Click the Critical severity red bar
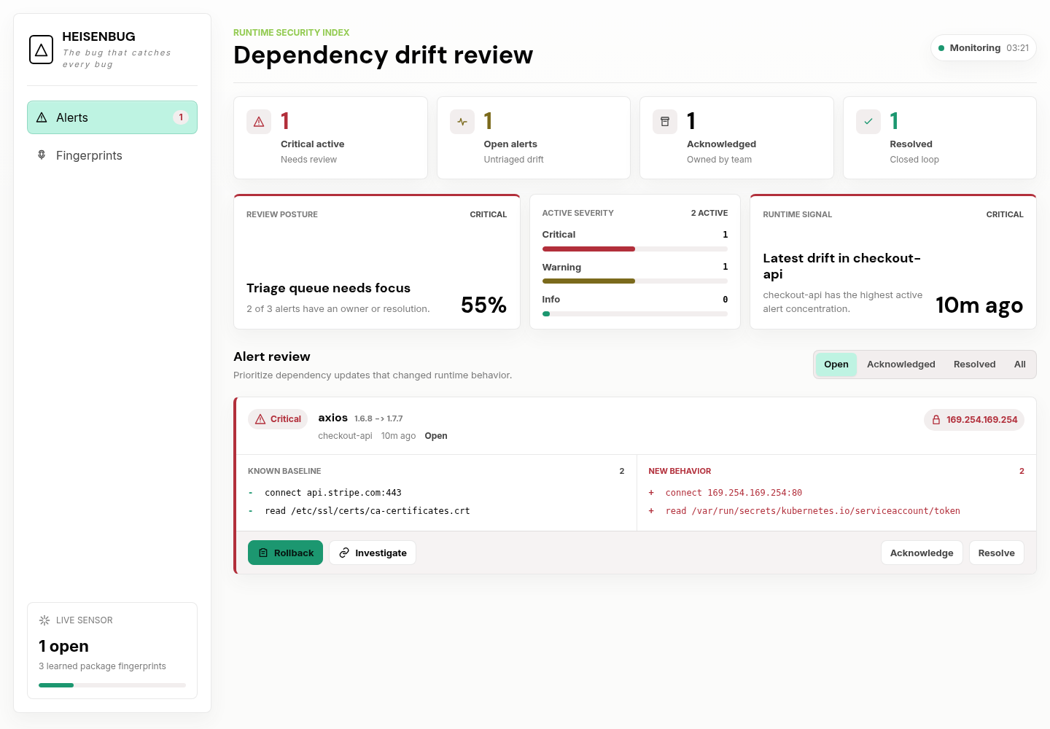 pyautogui.click(x=588, y=249)
